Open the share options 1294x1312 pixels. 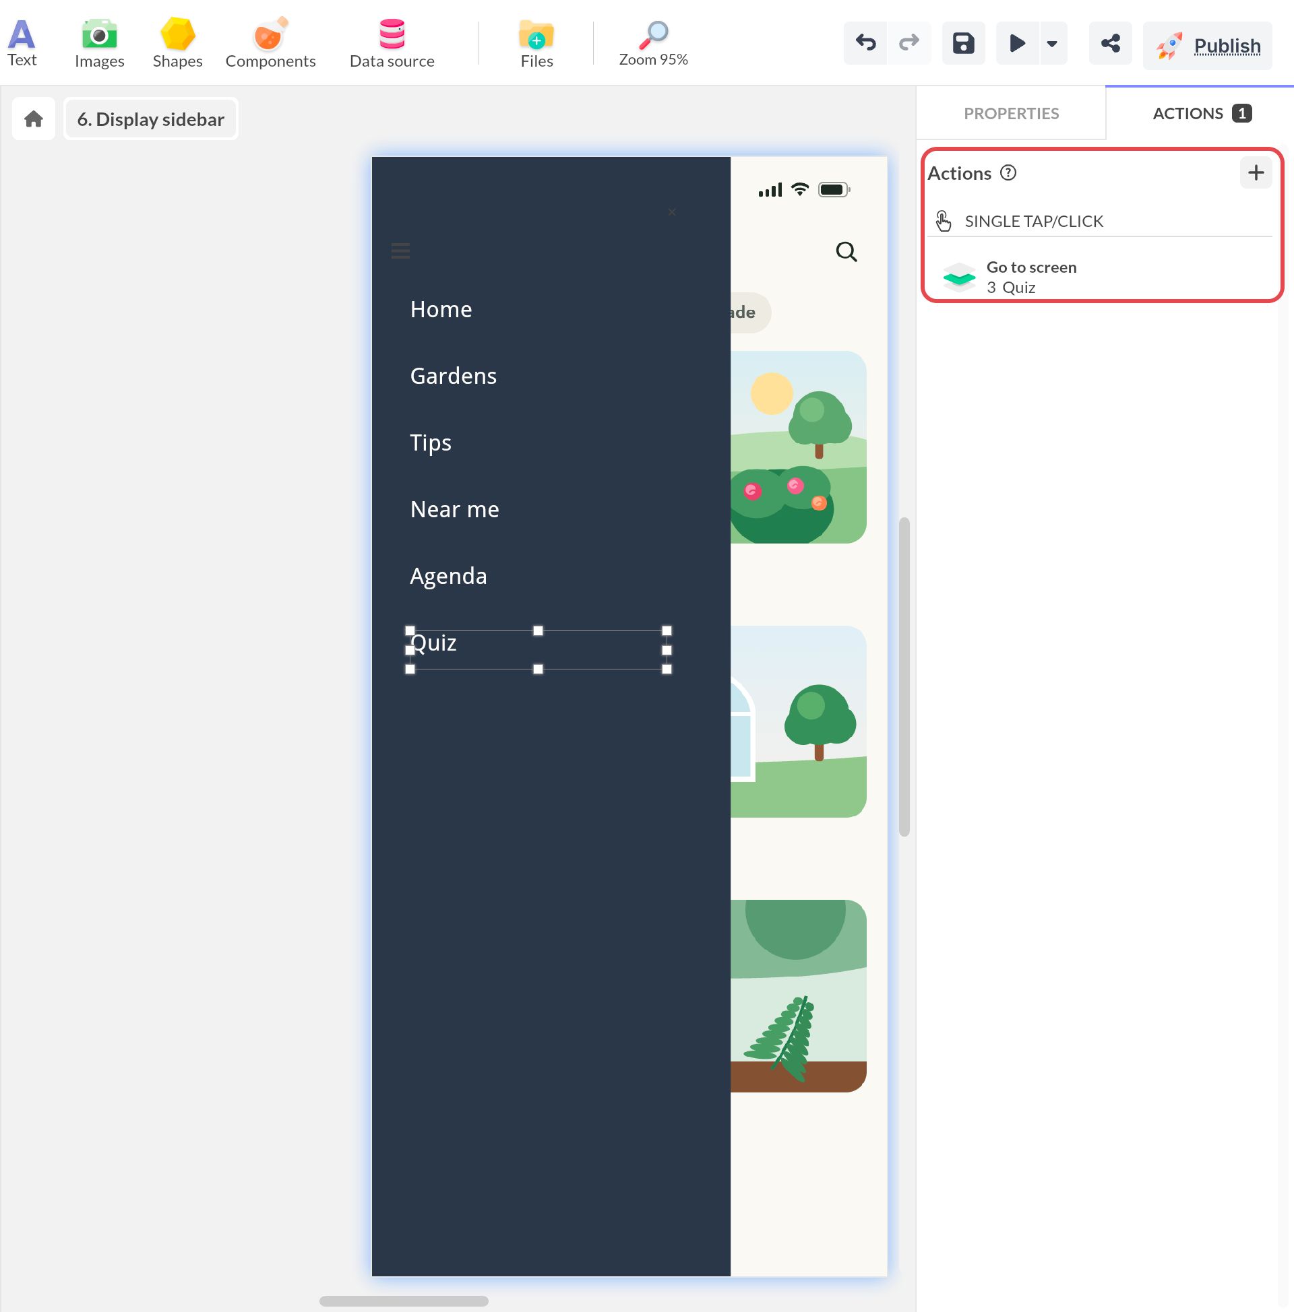tap(1111, 44)
